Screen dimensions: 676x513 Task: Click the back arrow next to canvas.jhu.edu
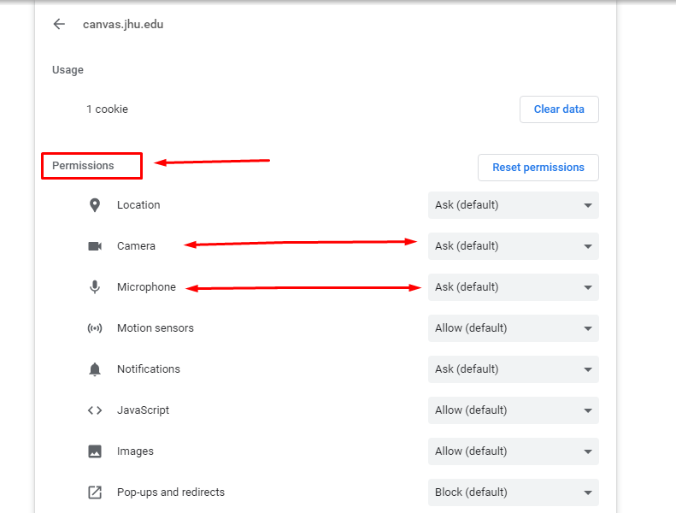(59, 24)
